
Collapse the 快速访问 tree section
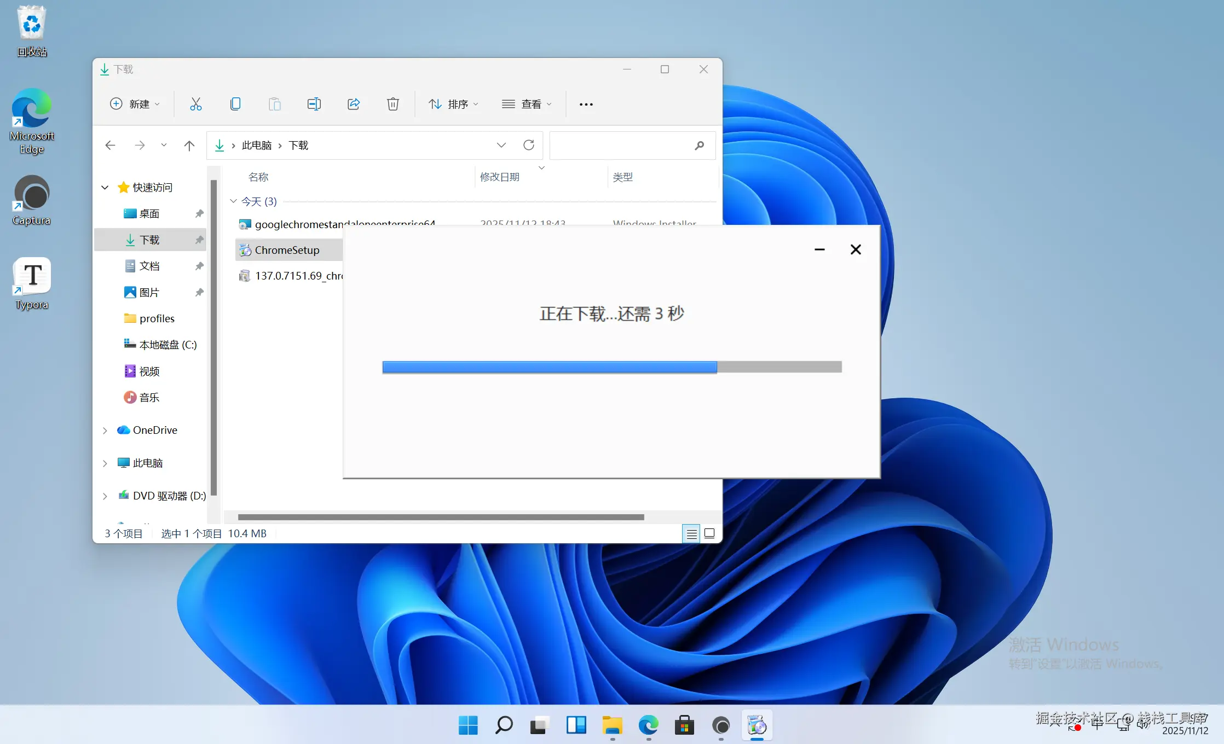[x=105, y=188]
